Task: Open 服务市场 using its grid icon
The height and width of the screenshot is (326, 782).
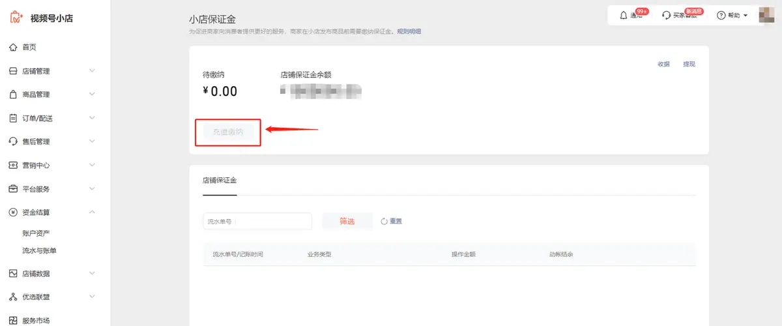Action: pos(13,321)
